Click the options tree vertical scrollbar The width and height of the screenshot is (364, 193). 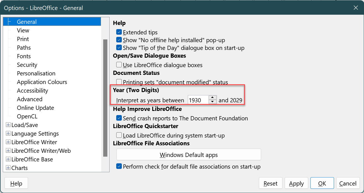[x=105, y=98]
